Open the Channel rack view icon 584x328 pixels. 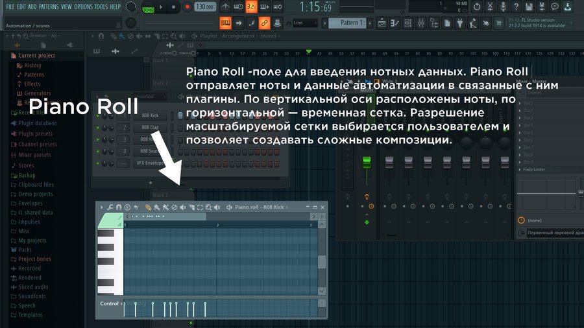tap(408, 23)
